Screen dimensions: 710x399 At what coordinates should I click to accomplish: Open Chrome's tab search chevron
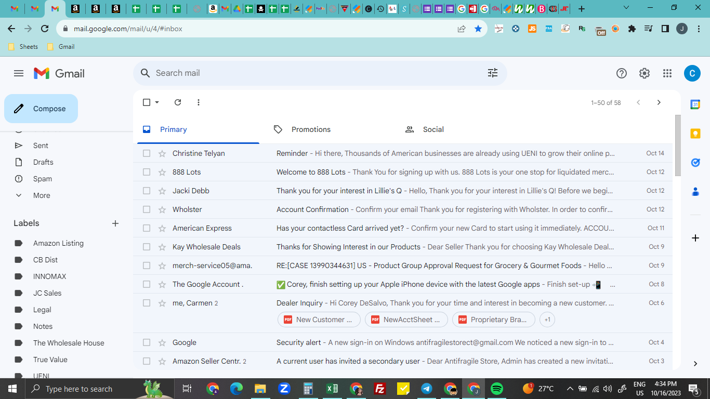click(x=626, y=8)
